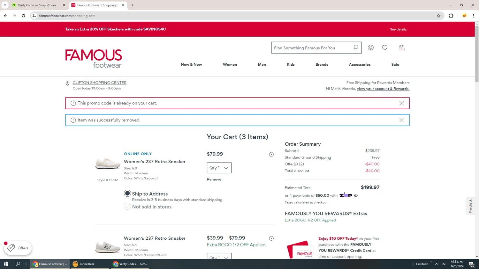This screenshot has width=479, height=269.
Task: Click the See details link in promo banner
Action: (398, 29)
